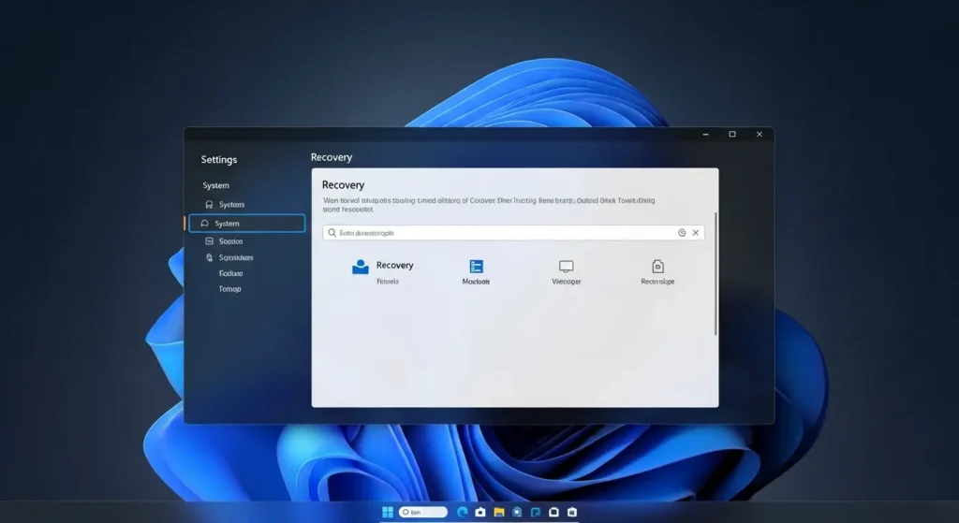Screen dimensions: 959x523
Task: Minimize the Settings window
Action: 706,135
